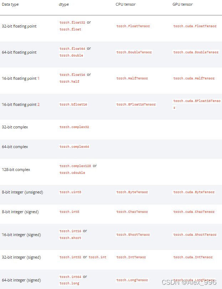
Task: Click torch.CharTensor in CPU column
Action: [132, 212]
